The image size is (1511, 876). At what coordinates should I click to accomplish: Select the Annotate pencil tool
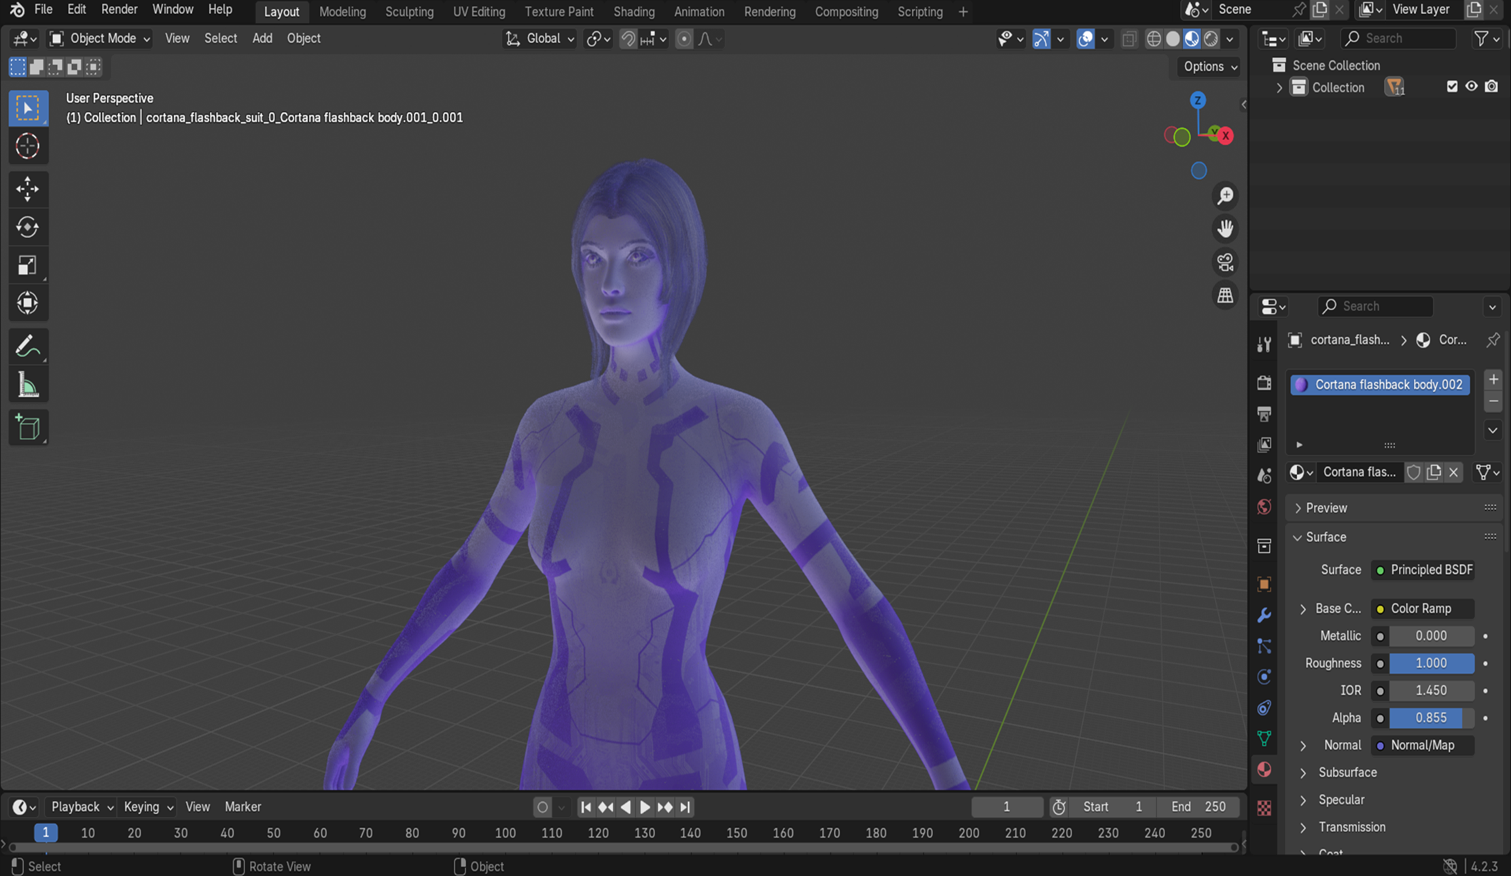(x=28, y=346)
